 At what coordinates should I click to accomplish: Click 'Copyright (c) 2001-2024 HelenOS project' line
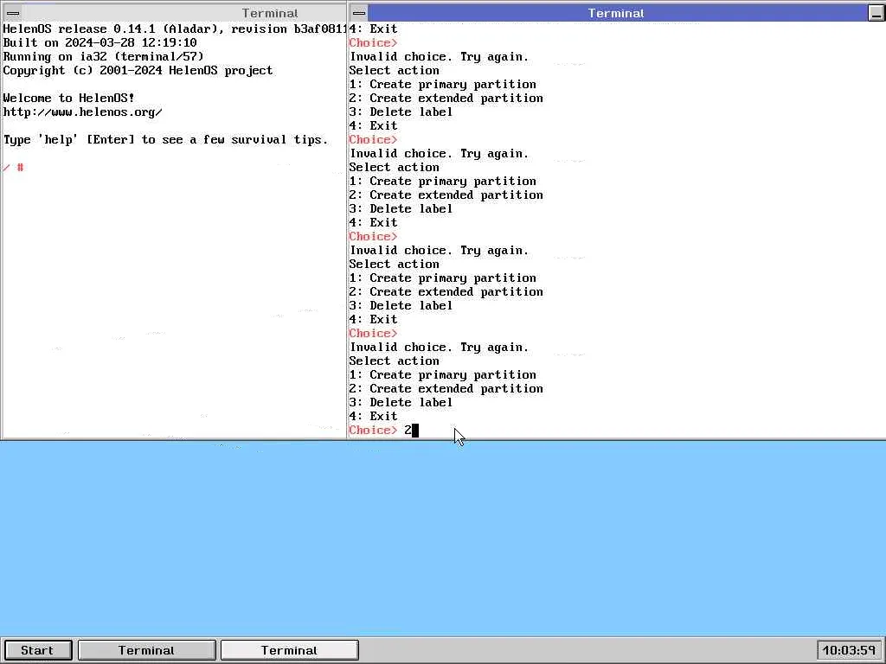tap(138, 71)
